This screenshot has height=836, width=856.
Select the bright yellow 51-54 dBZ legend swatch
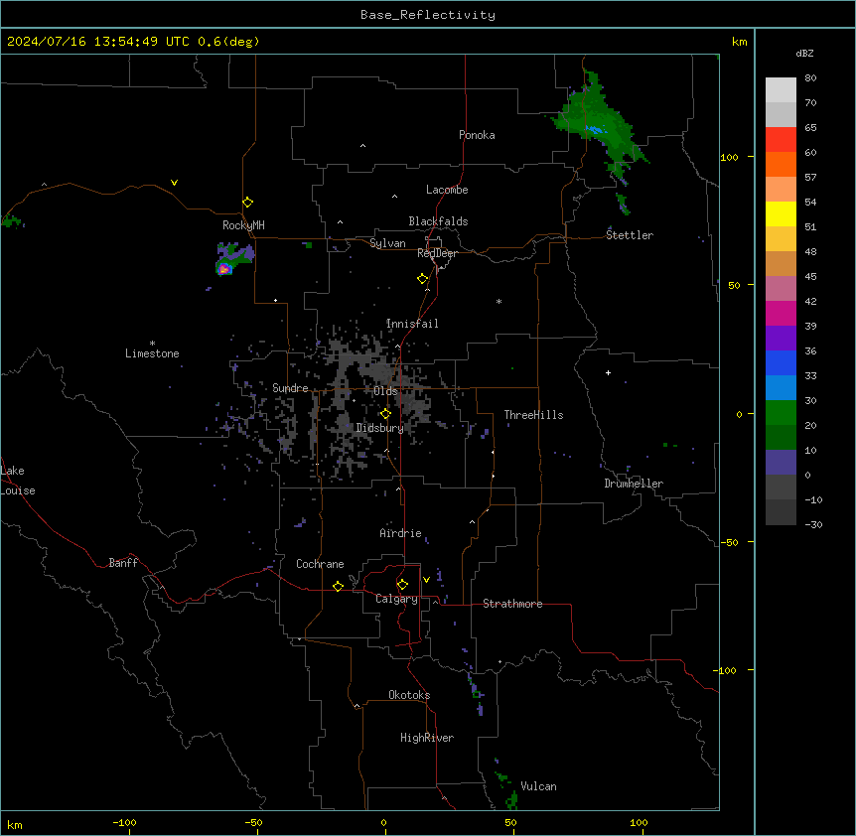pos(781,214)
